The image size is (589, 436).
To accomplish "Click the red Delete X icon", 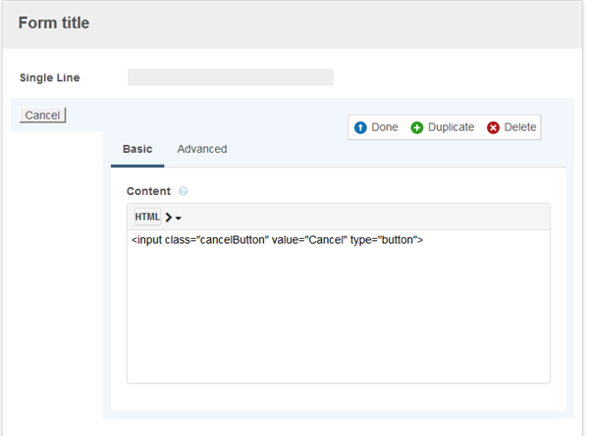I will [x=494, y=128].
